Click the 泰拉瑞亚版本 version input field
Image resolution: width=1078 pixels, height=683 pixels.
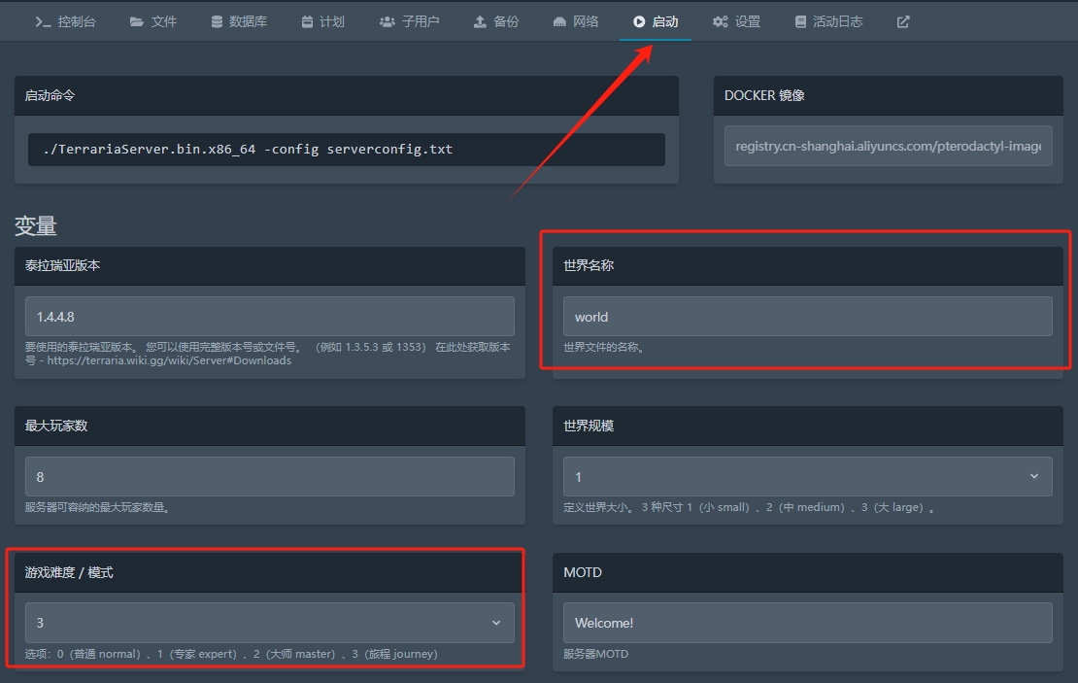click(x=269, y=317)
